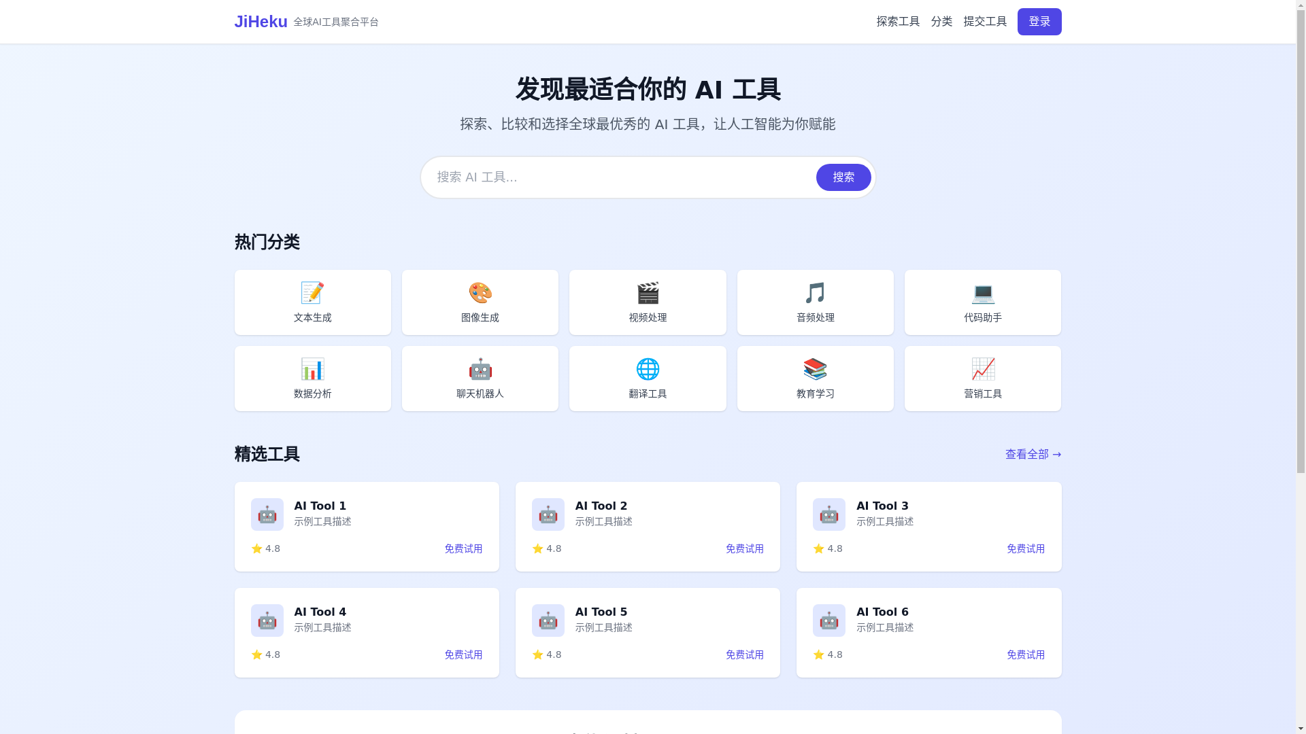Image resolution: width=1306 pixels, height=734 pixels.
Task: Click the star rating of AI Tool 5
Action: coord(547,654)
